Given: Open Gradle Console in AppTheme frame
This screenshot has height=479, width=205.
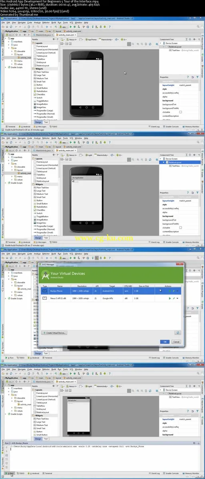Looking at the screenshot, I should (x=171, y=127).
